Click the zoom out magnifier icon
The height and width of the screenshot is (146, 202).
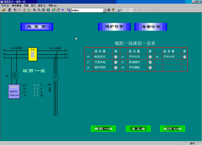pyautogui.click(x=39, y=10)
